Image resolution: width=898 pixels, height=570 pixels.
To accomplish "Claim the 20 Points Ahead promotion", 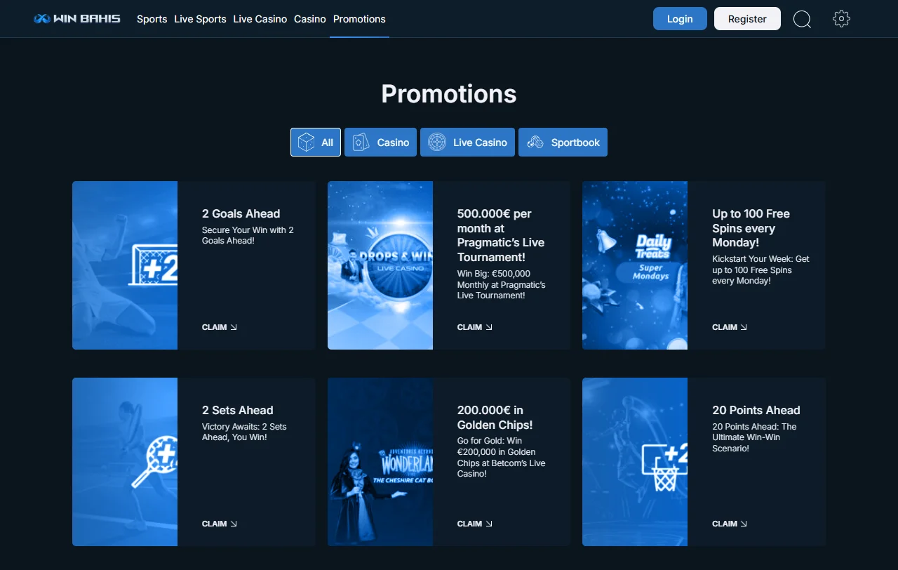I will click(x=730, y=524).
